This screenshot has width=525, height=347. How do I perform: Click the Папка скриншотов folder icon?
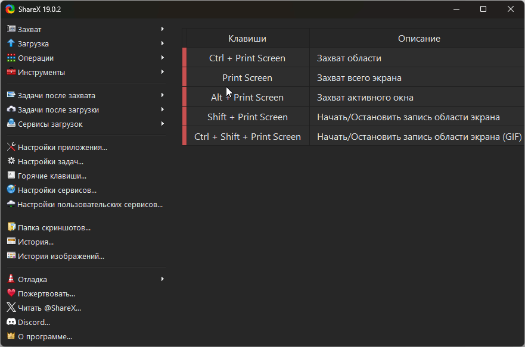[11, 227]
